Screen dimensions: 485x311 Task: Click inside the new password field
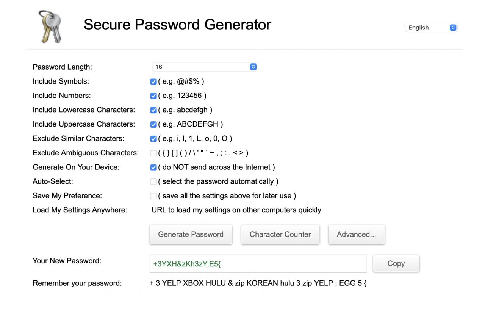pyautogui.click(x=258, y=264)
